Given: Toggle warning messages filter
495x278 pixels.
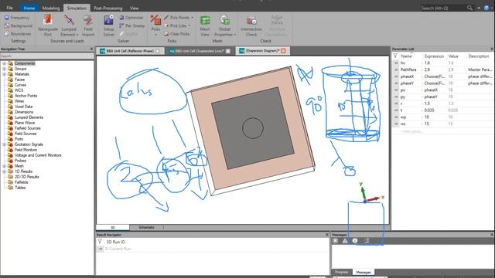Looking at the screenshot, I should click(x=345, y=241).
